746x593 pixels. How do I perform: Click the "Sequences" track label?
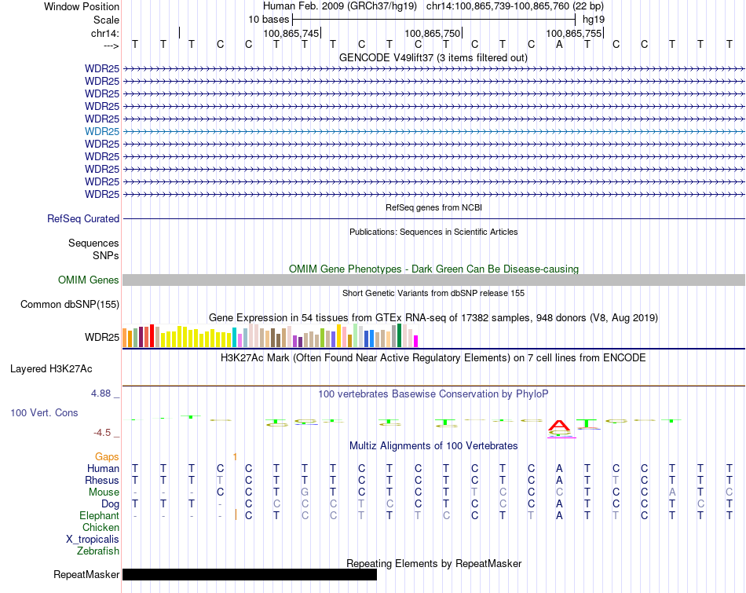[x=93, y=243]
